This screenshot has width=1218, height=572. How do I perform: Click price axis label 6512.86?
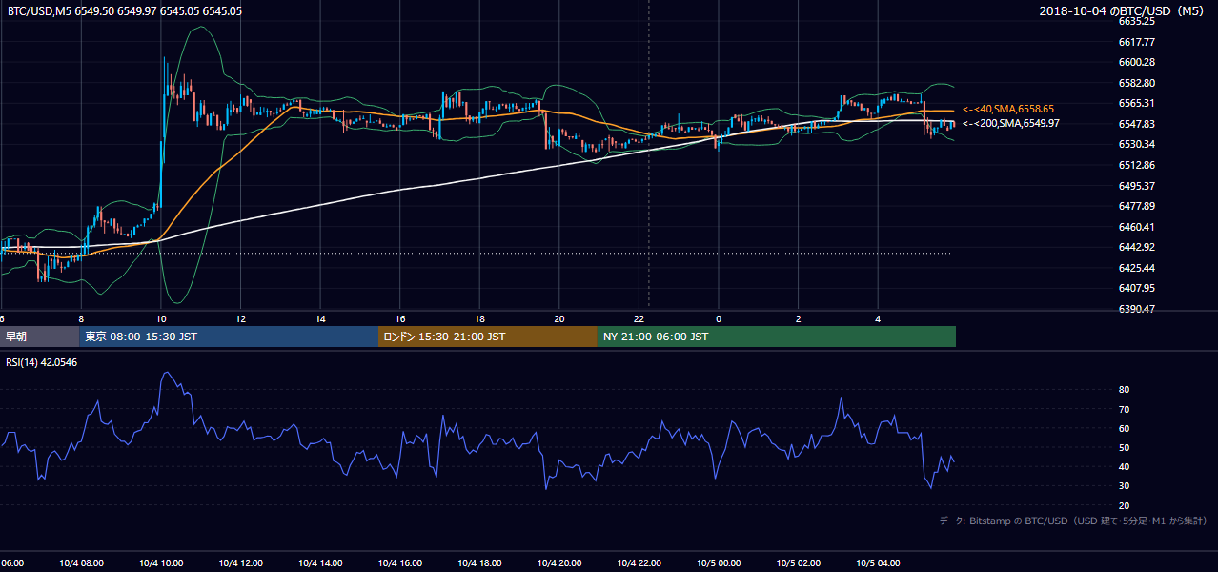point(1137,165)
